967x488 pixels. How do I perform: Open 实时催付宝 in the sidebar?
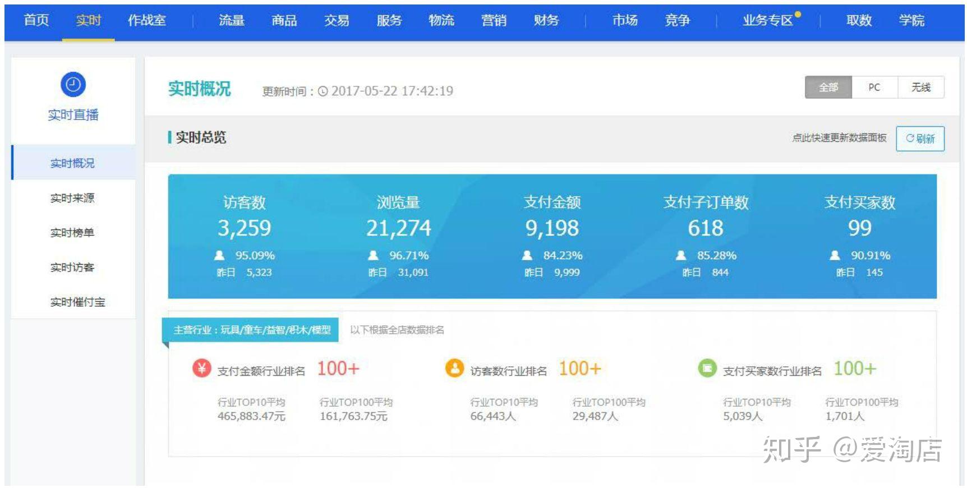[78, 302]
